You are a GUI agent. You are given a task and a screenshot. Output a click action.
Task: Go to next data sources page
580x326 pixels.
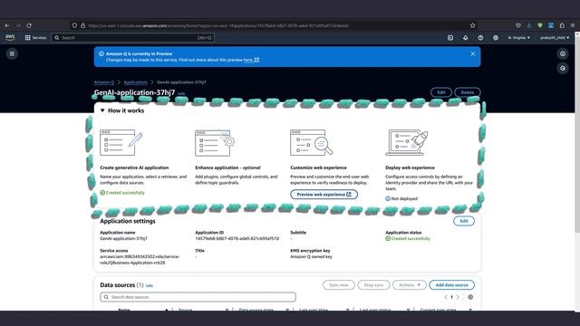coord(458,297)
